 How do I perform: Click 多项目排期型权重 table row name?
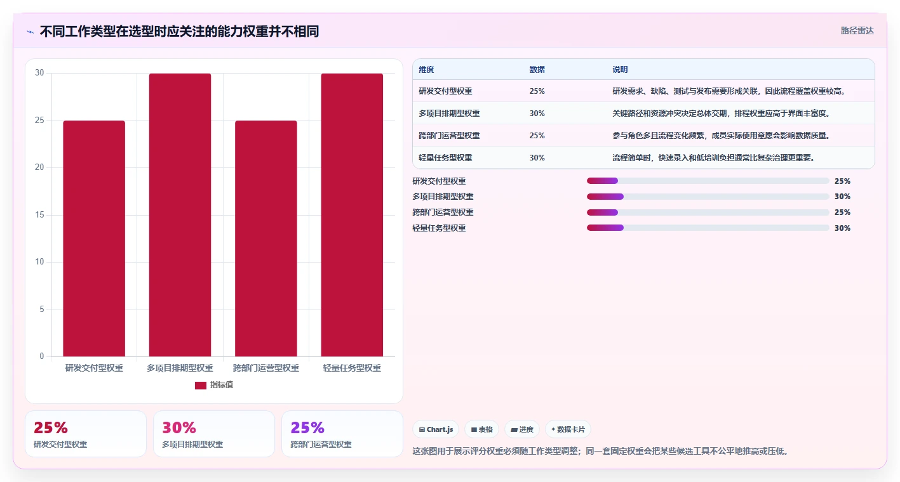[x=449, y=114]
